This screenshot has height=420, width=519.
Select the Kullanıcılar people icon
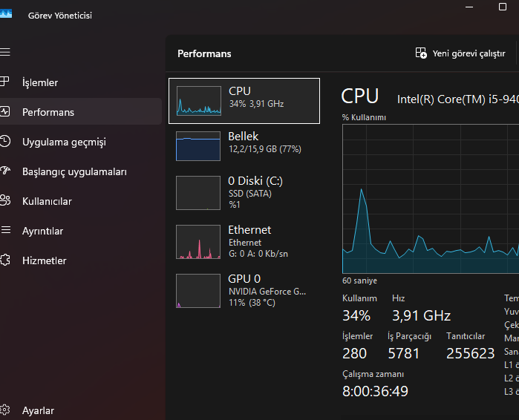[5, 200]
